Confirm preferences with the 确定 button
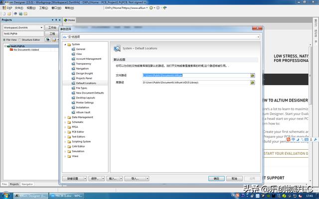 (x=216, y=179)
